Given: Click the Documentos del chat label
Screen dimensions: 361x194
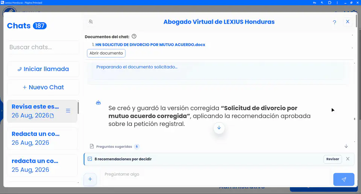Looking at the screenshot, I should coord(107,37).
